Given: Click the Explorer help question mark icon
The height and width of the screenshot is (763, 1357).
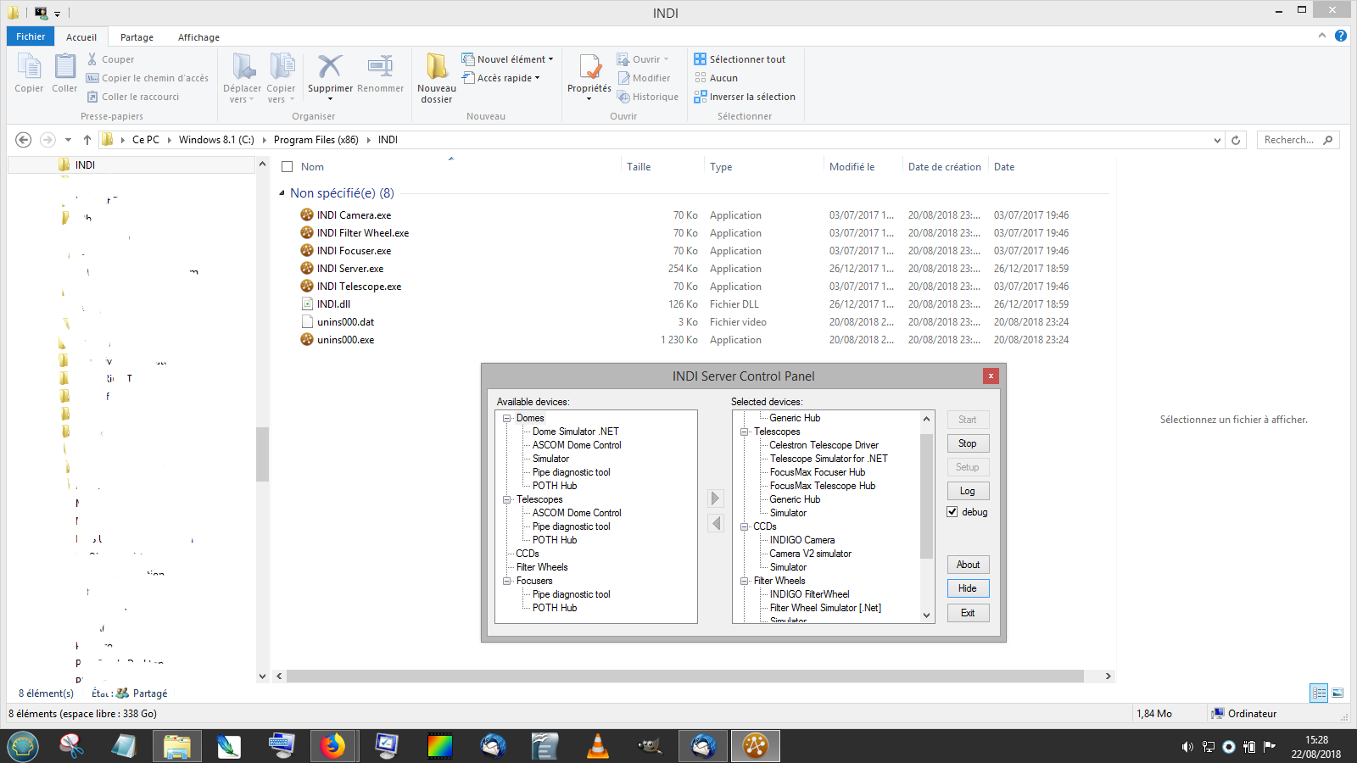Looking at the screenshot, I should (x=1340, y=36).
